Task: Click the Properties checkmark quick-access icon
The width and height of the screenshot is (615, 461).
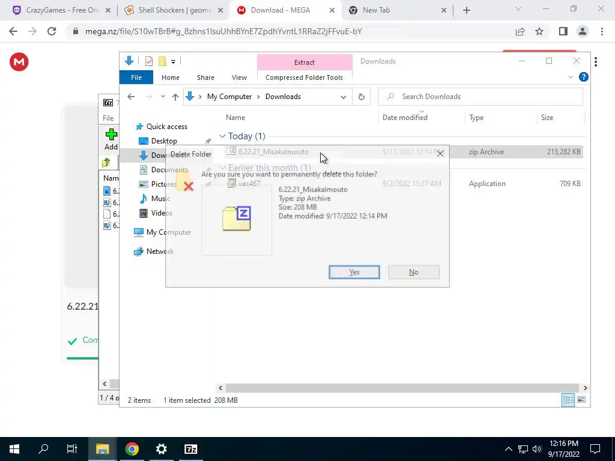Action: (x=149, y=61)
